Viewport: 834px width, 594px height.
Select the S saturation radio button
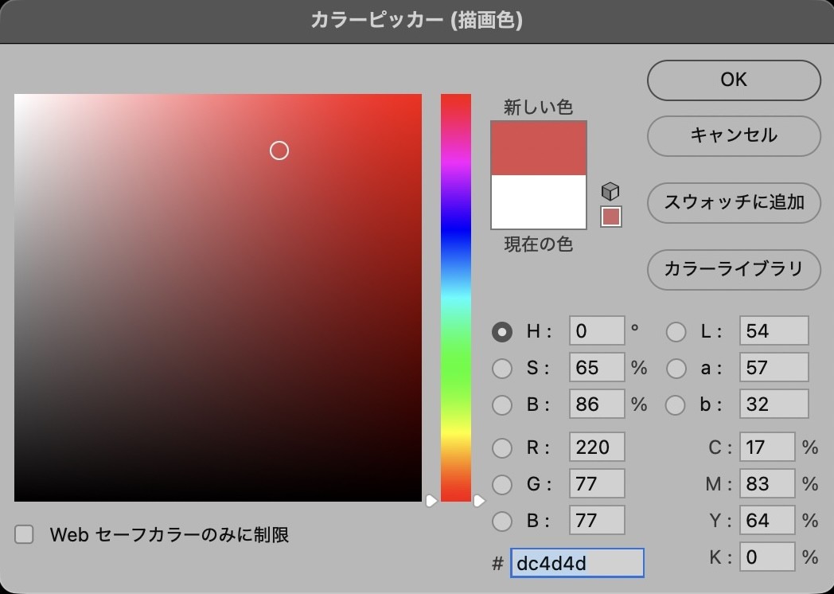(501, 368)
